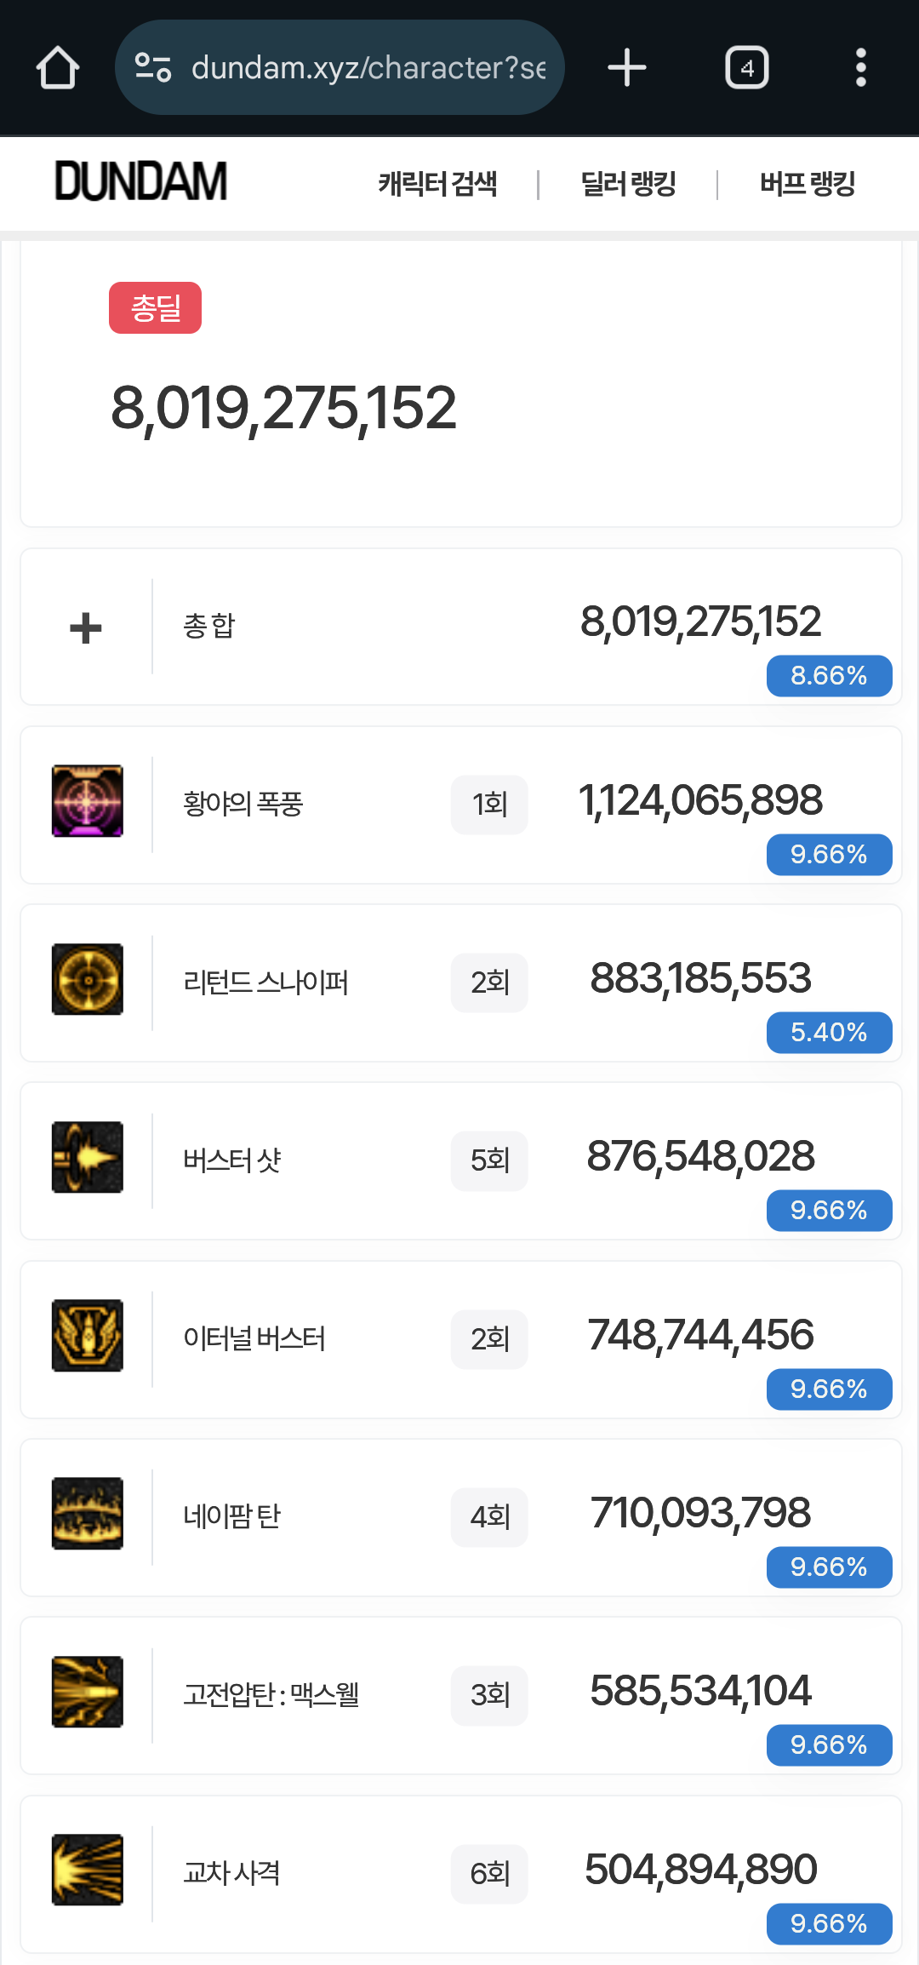Click the DUNDAM logo link
This screenshot has width=919, height=1965.
point(141,181)
